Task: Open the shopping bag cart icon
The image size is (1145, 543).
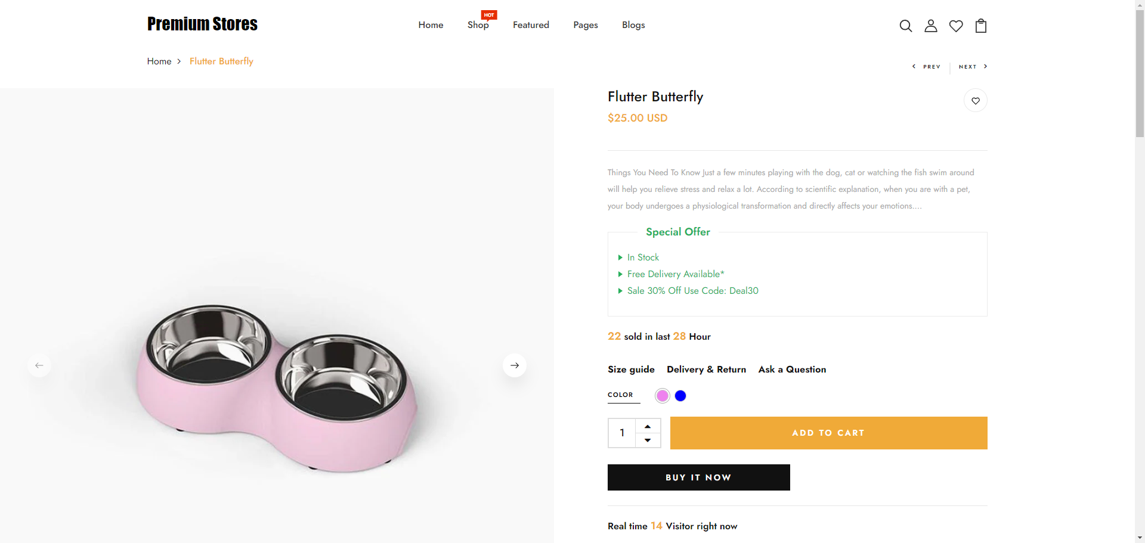Action: (x=981, y=26)
